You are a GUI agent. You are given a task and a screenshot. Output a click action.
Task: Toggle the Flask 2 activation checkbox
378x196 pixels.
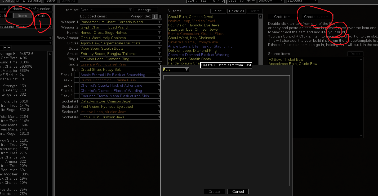click(x=77, y=80)
